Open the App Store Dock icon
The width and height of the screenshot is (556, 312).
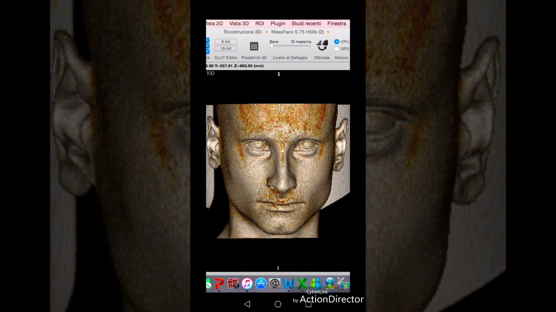(261, 284)
